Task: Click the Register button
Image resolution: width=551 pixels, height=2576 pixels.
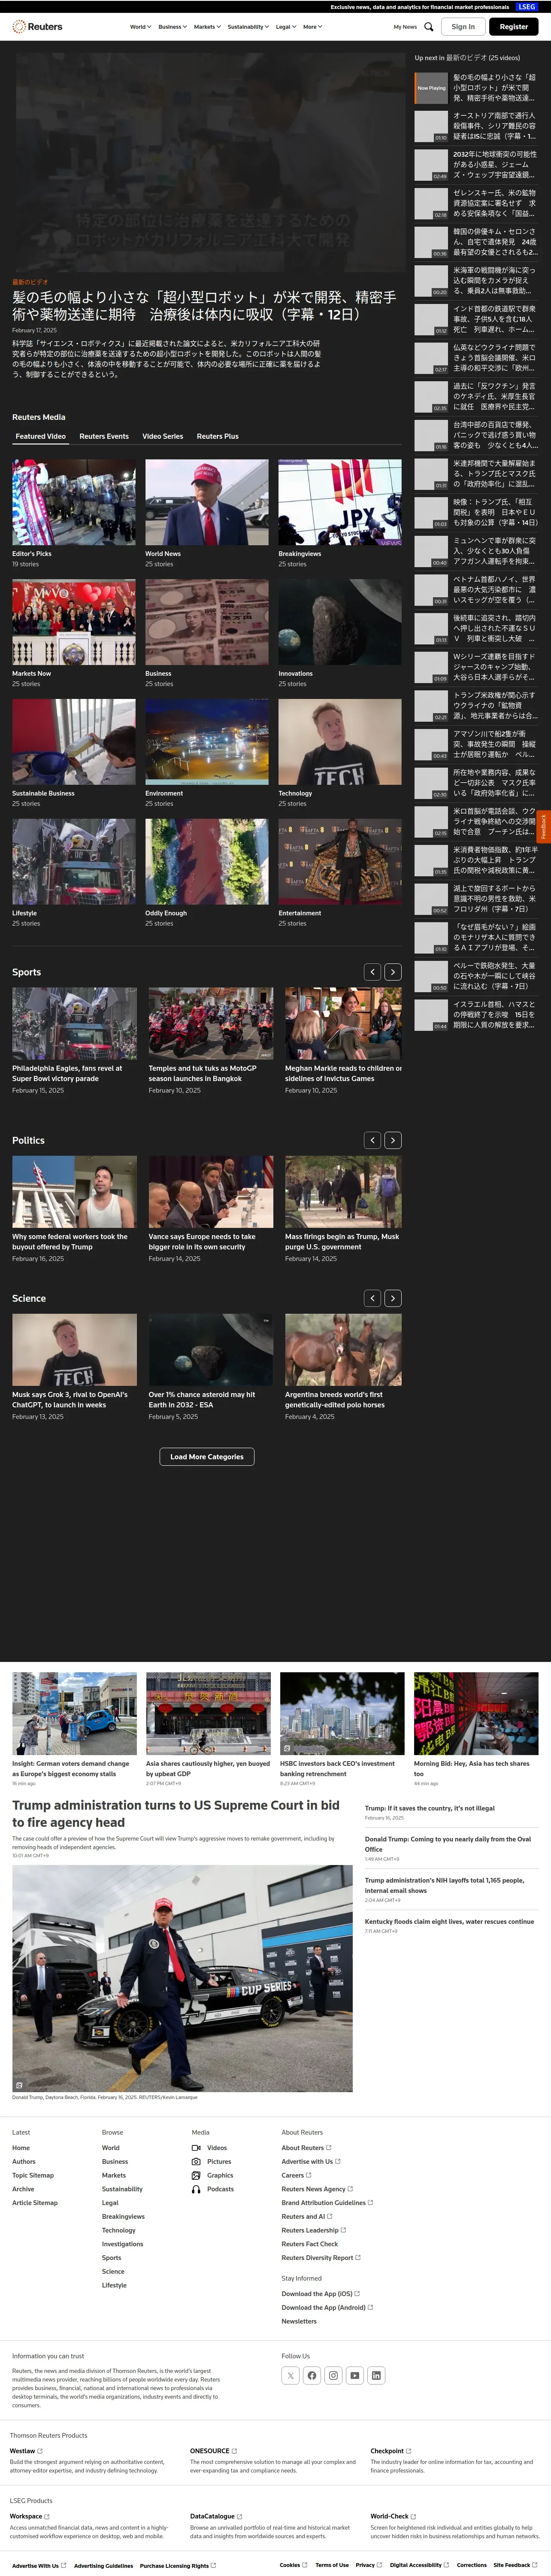Action: point(514,27)
